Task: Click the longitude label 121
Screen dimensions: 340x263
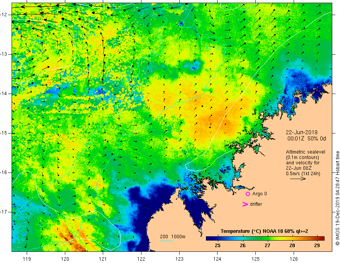Action: pyautogui.click(x=103, y=259)
